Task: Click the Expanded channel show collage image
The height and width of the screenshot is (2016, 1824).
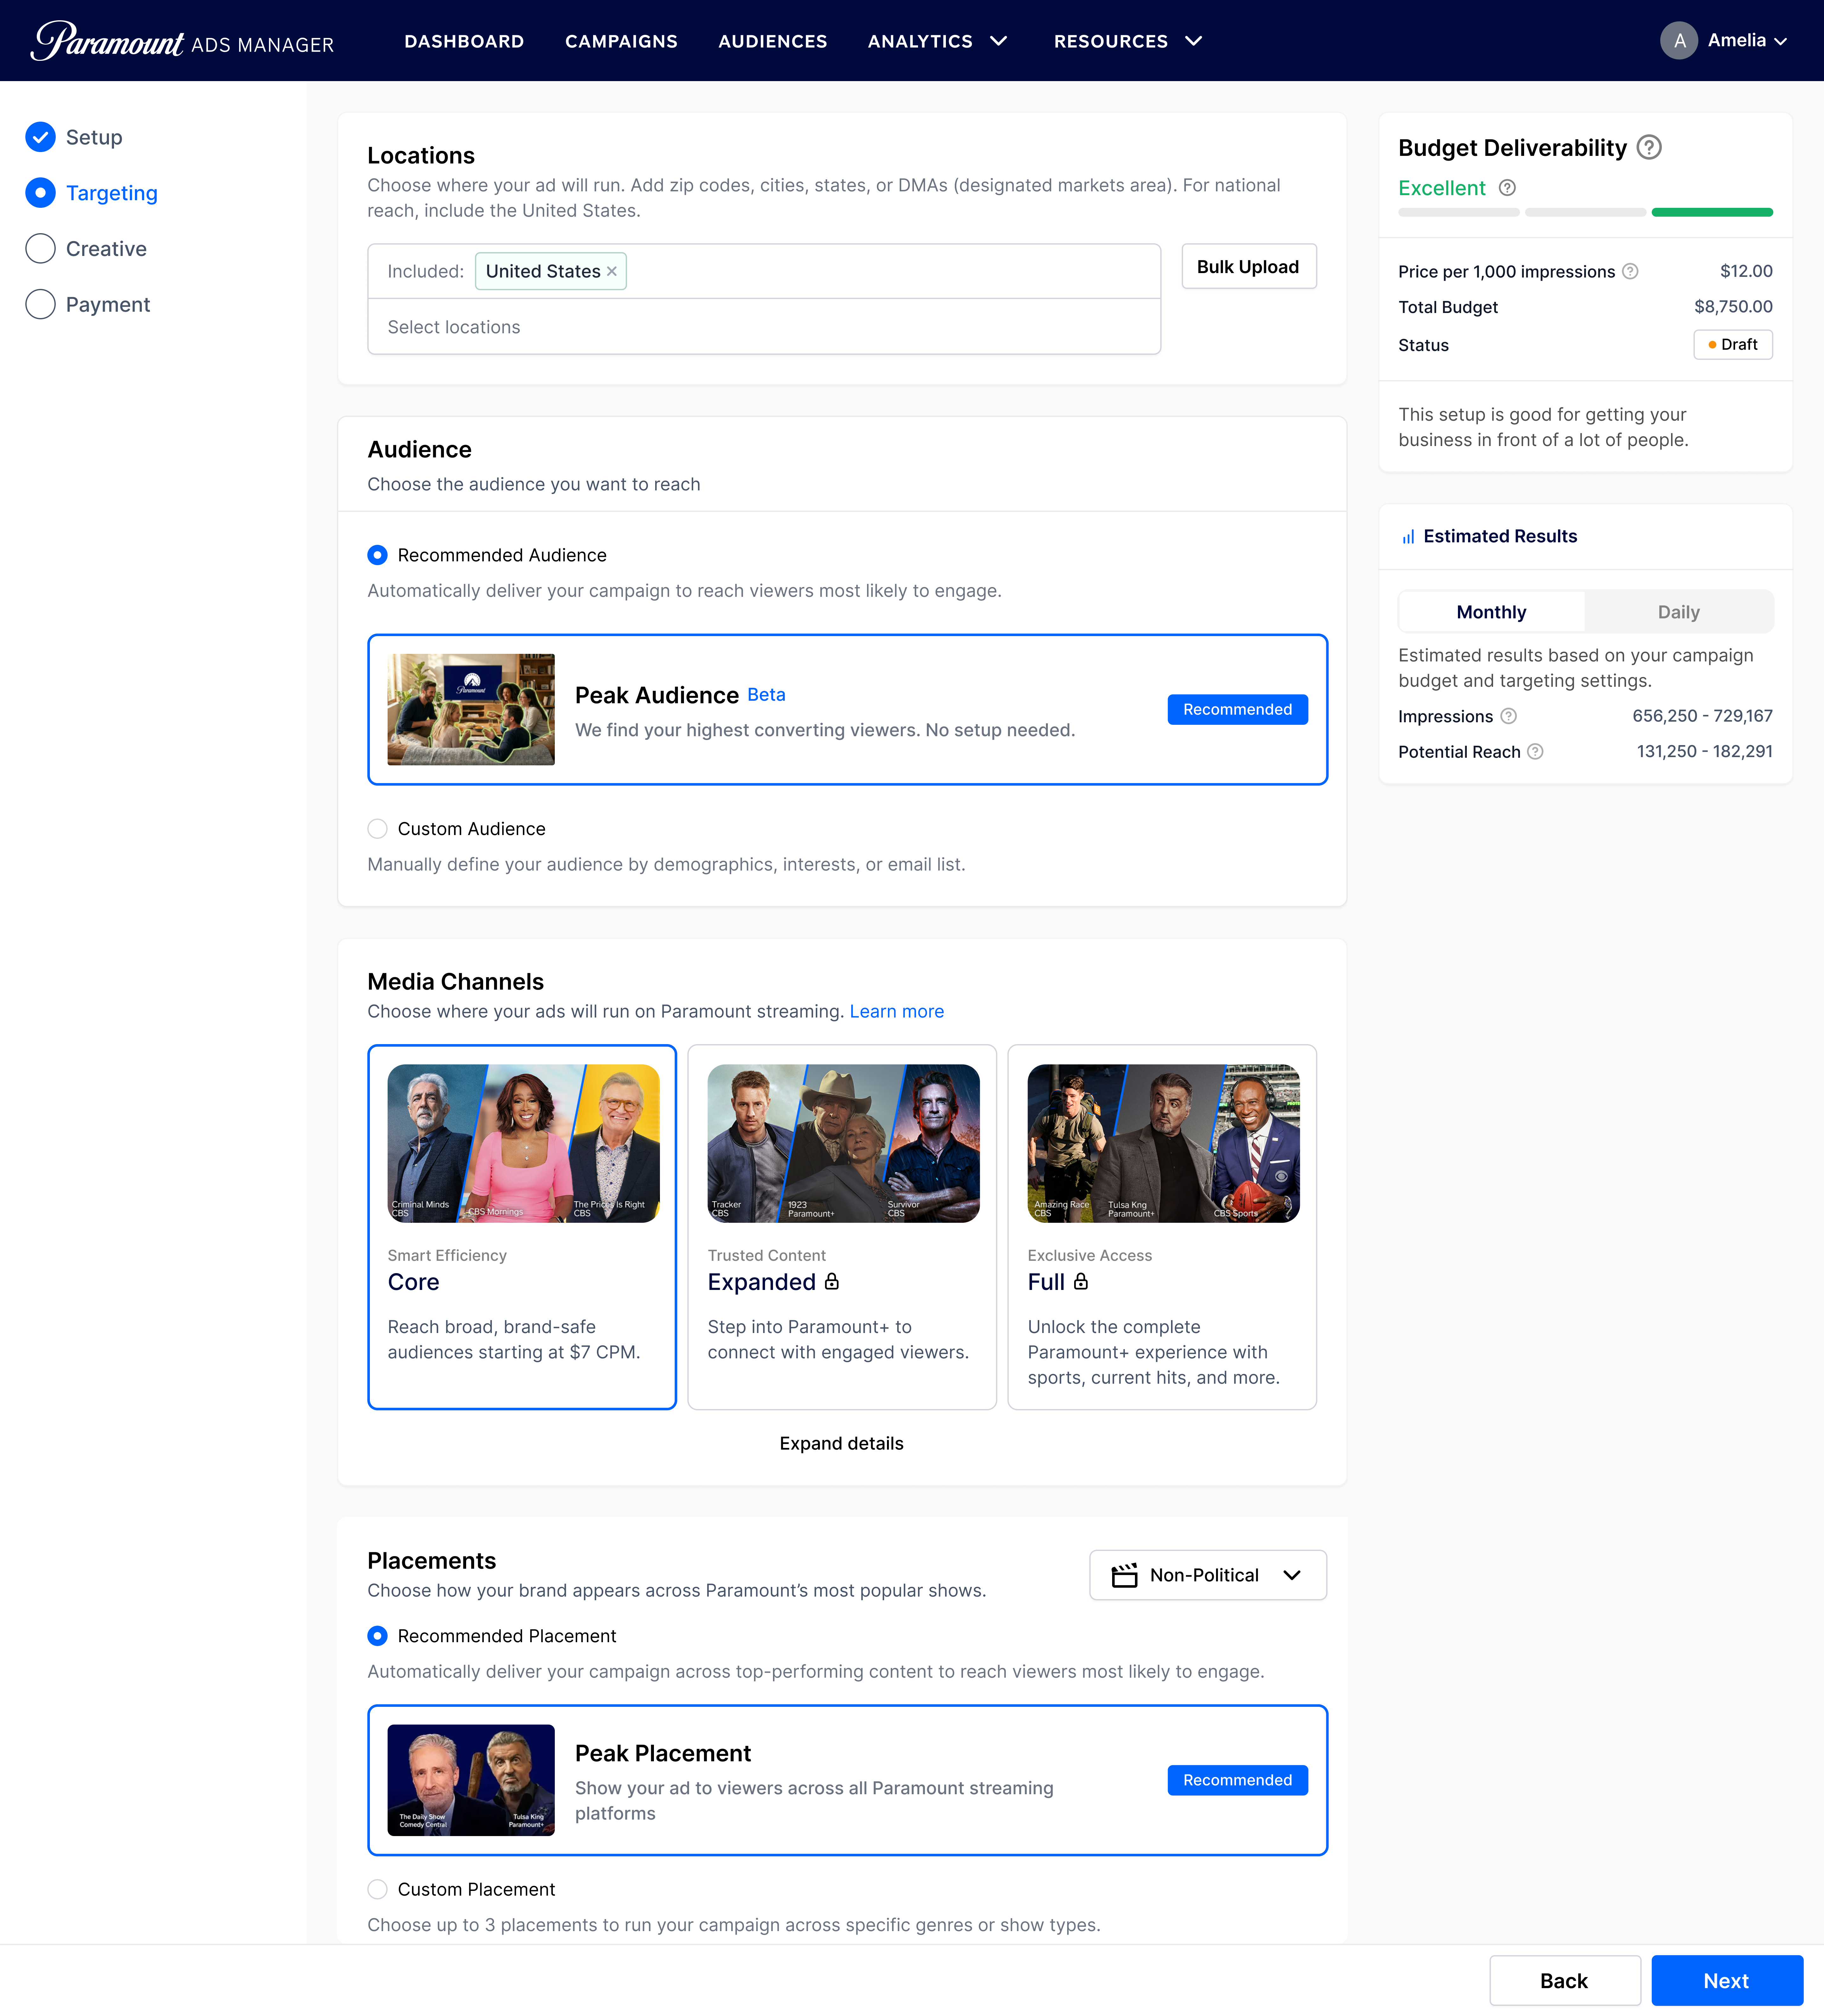Action: (844, 1143)
